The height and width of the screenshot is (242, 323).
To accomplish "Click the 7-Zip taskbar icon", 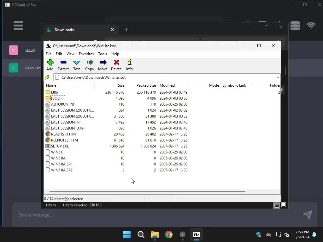I will pyautogui.click(x=197, y=234).
